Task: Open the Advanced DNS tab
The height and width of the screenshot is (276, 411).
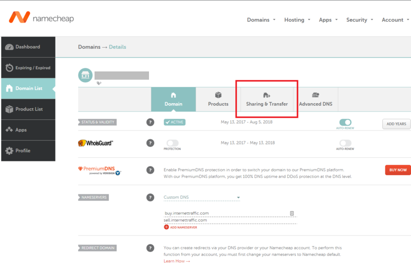Action: [315, 100]
